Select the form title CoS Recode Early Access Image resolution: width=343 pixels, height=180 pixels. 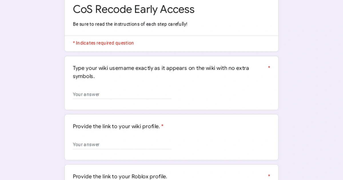tap(133, 9)
